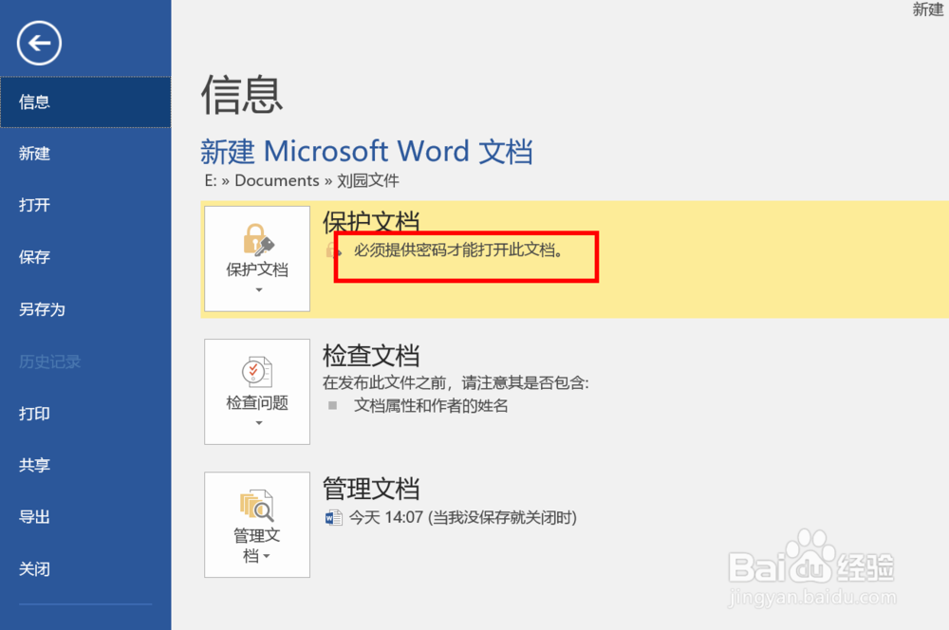Open the 打开 menu item
949x630 pixels.
(85, 205)
